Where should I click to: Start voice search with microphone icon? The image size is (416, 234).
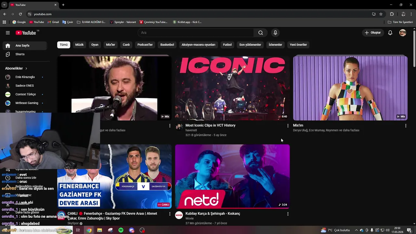[275, 32]
